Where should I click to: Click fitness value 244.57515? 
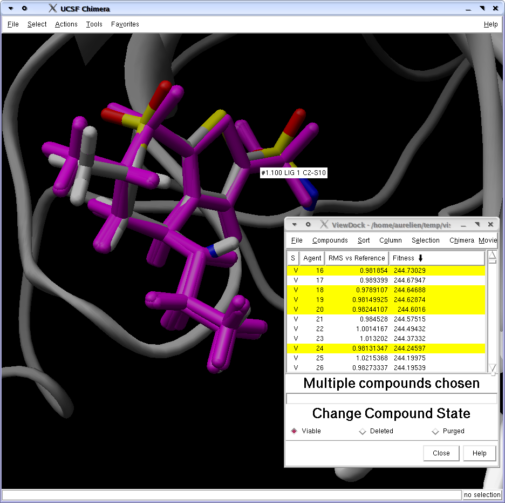(x=410, y=319)
